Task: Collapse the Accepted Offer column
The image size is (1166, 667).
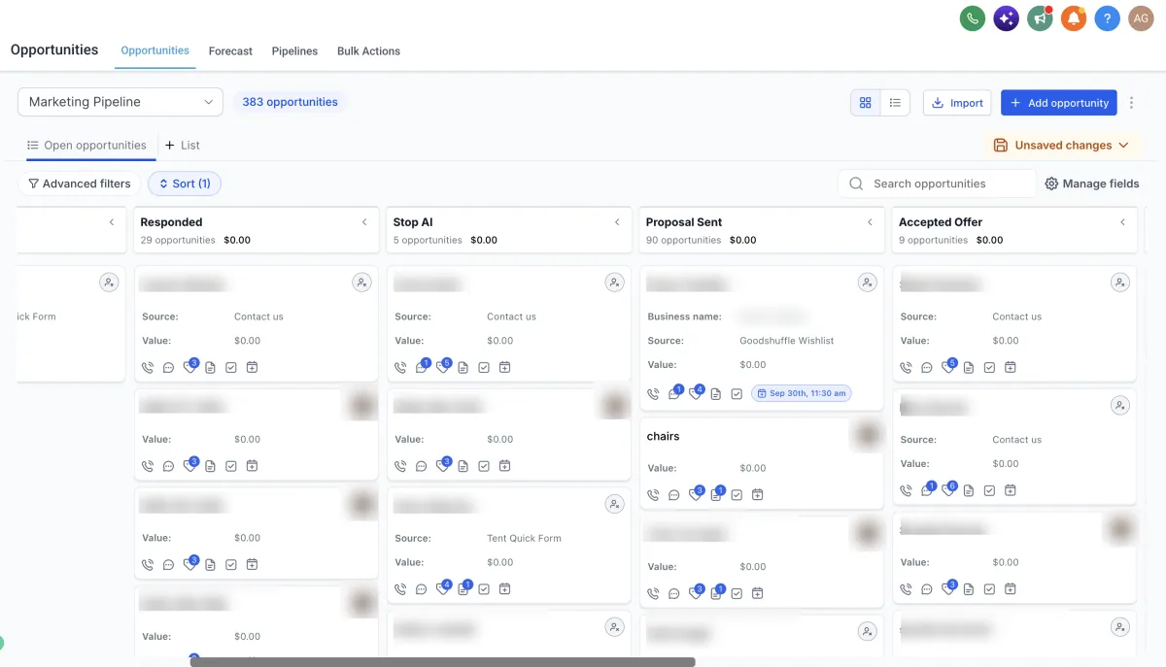Action: (x=1122, y=222)
